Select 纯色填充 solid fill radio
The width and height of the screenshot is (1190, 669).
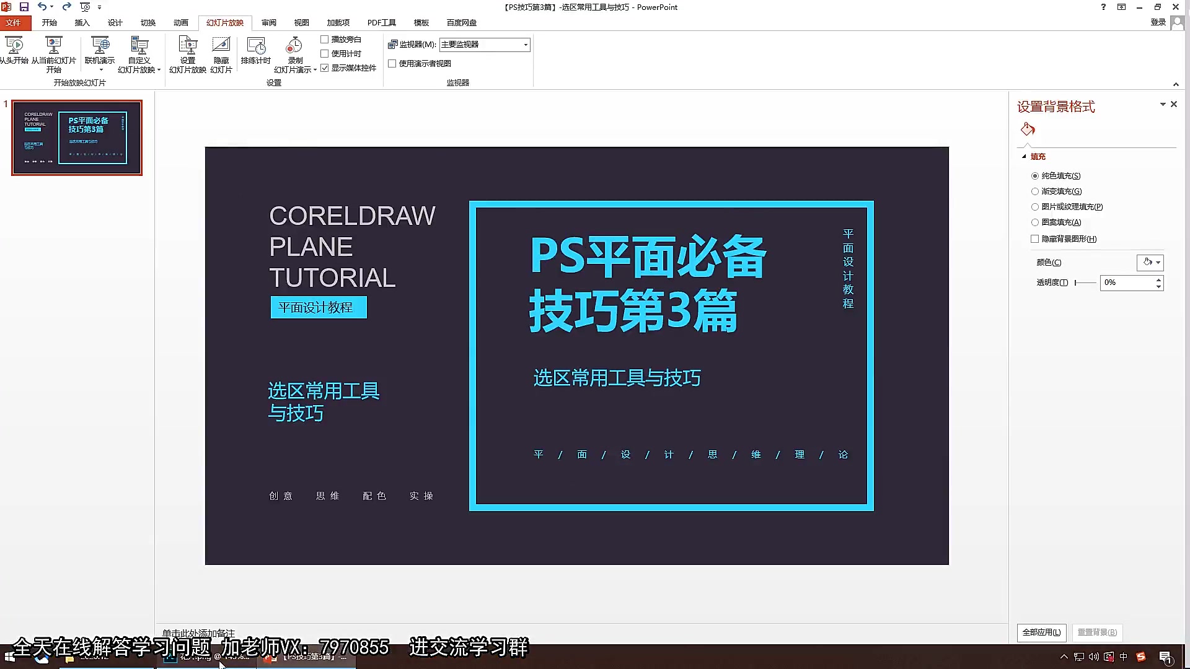1035,176
